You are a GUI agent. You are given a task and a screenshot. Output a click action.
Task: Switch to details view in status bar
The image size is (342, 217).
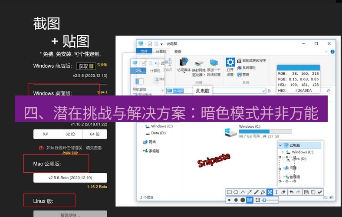(325, 197)
